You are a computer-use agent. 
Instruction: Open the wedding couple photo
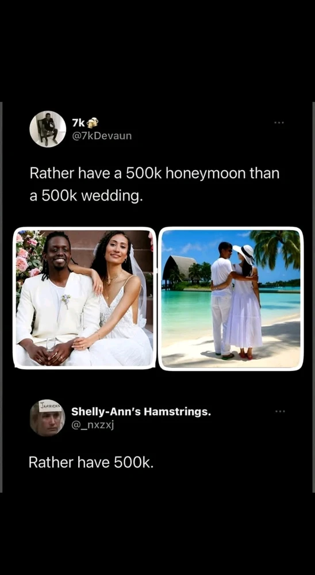pyautogui.click(x=84, y=298)
